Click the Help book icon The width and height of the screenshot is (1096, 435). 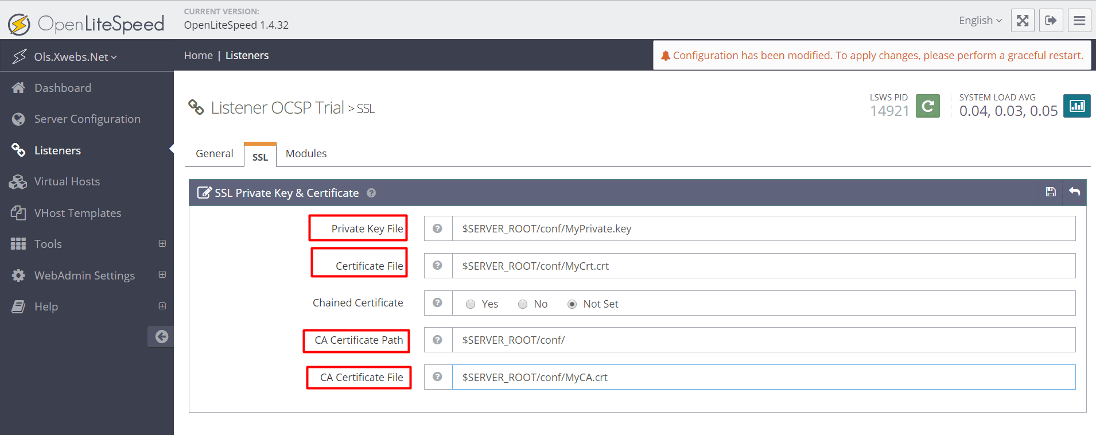pyautogui.click(x=18, y=306)
